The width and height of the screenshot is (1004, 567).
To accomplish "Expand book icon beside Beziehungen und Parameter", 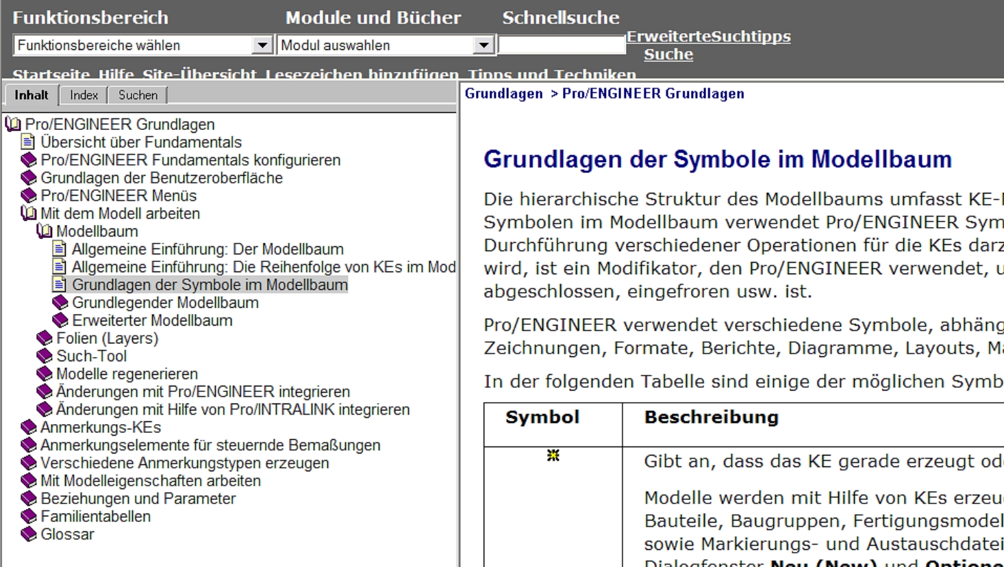I will pos(29,498).
